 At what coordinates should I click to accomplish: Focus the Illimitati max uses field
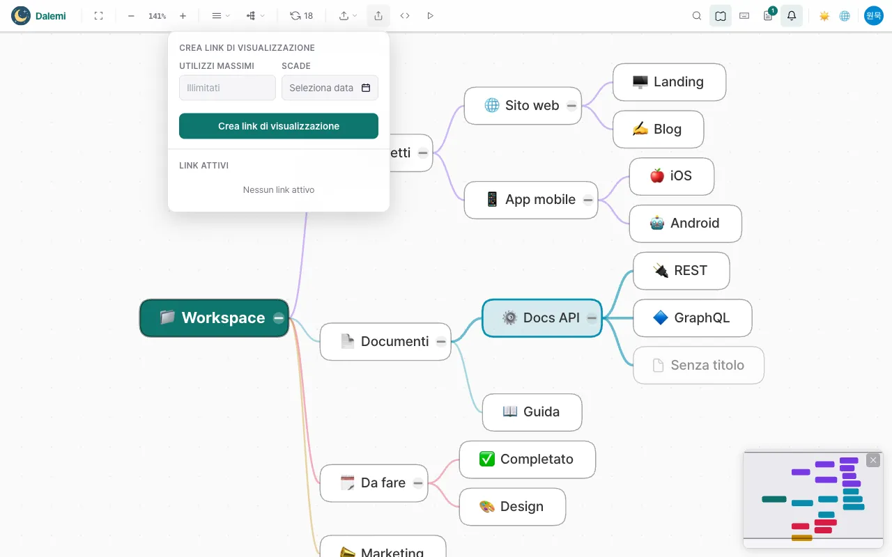(x=227, y=88)
